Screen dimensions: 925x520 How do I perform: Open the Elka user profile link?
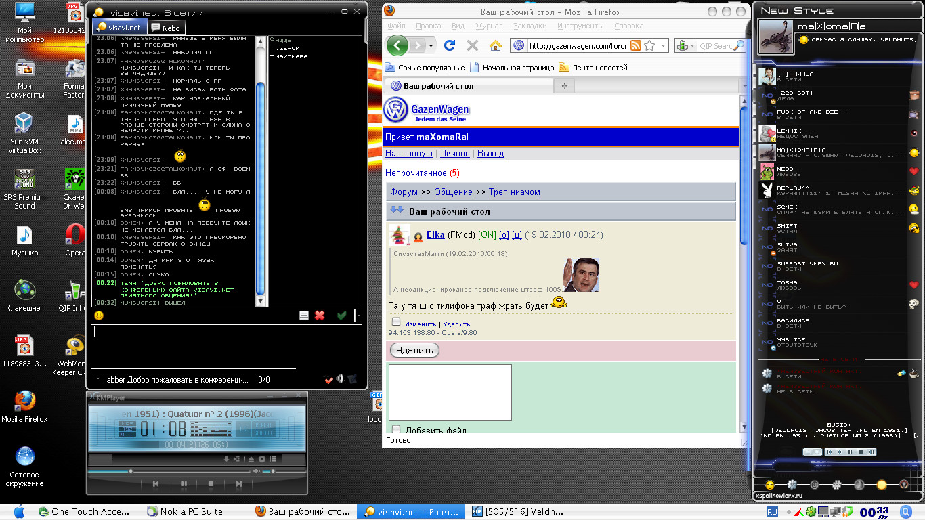pos(435,234)
